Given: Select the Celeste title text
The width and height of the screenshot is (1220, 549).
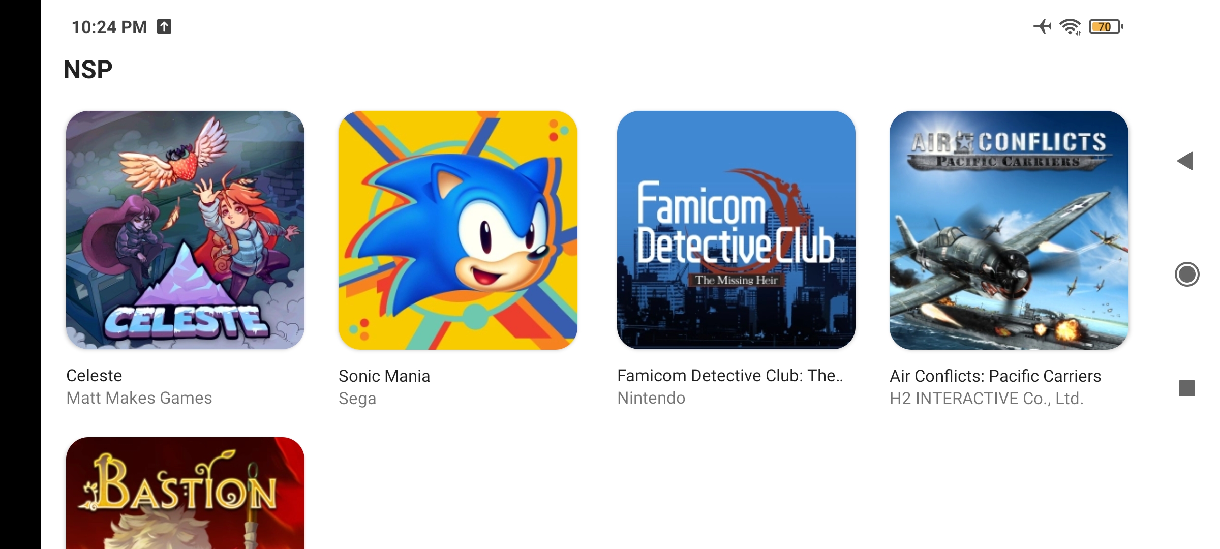Looking at the screenshot, I should pyautogui.click(x=94, y=376).
